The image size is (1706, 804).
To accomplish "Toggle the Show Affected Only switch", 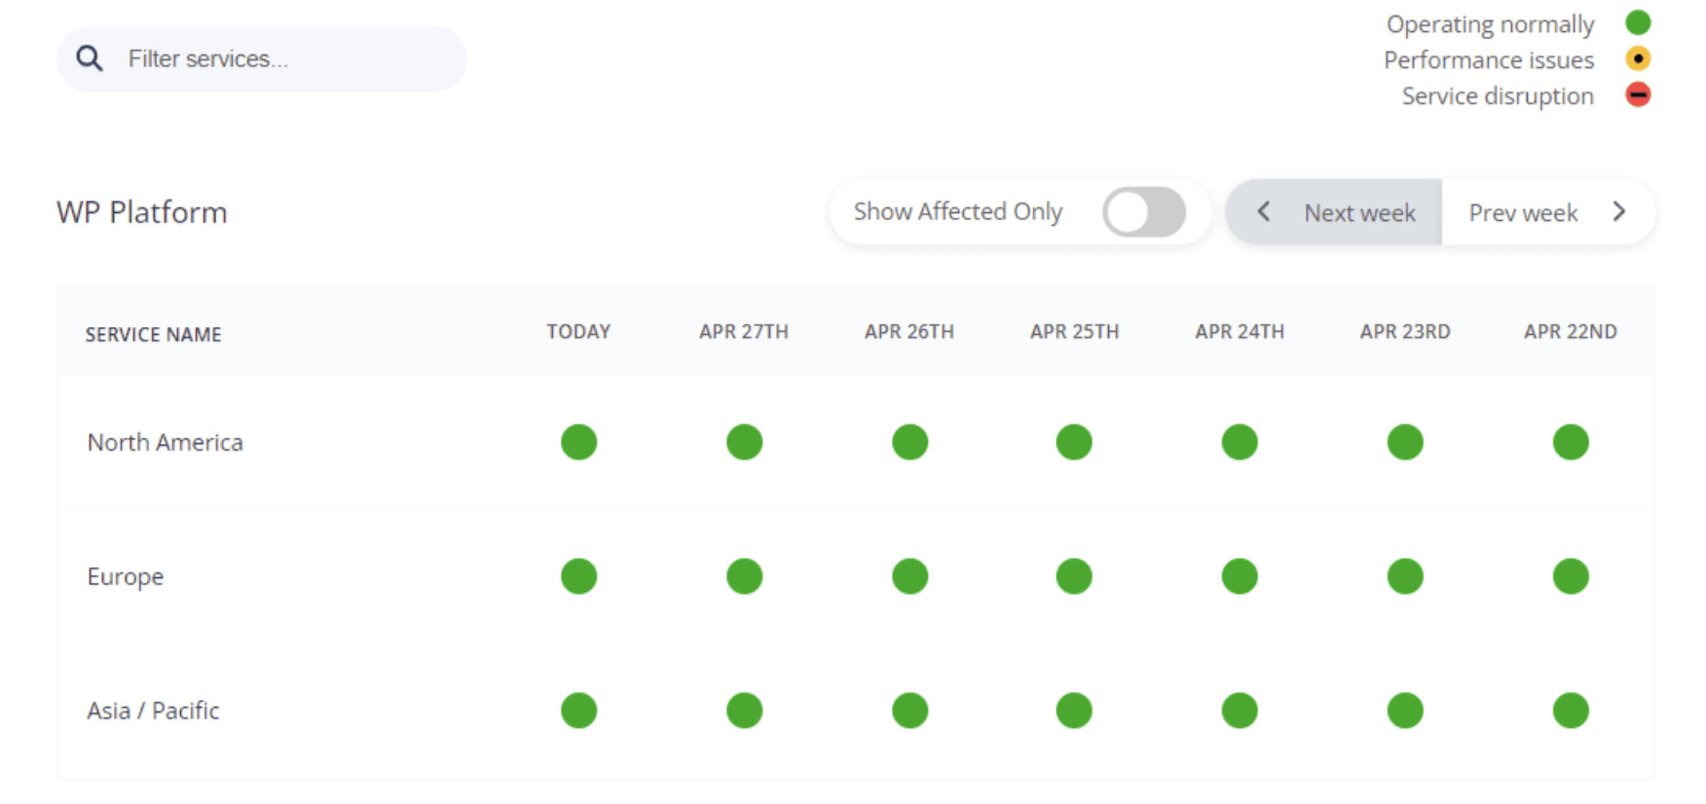I will [1144, 212].
